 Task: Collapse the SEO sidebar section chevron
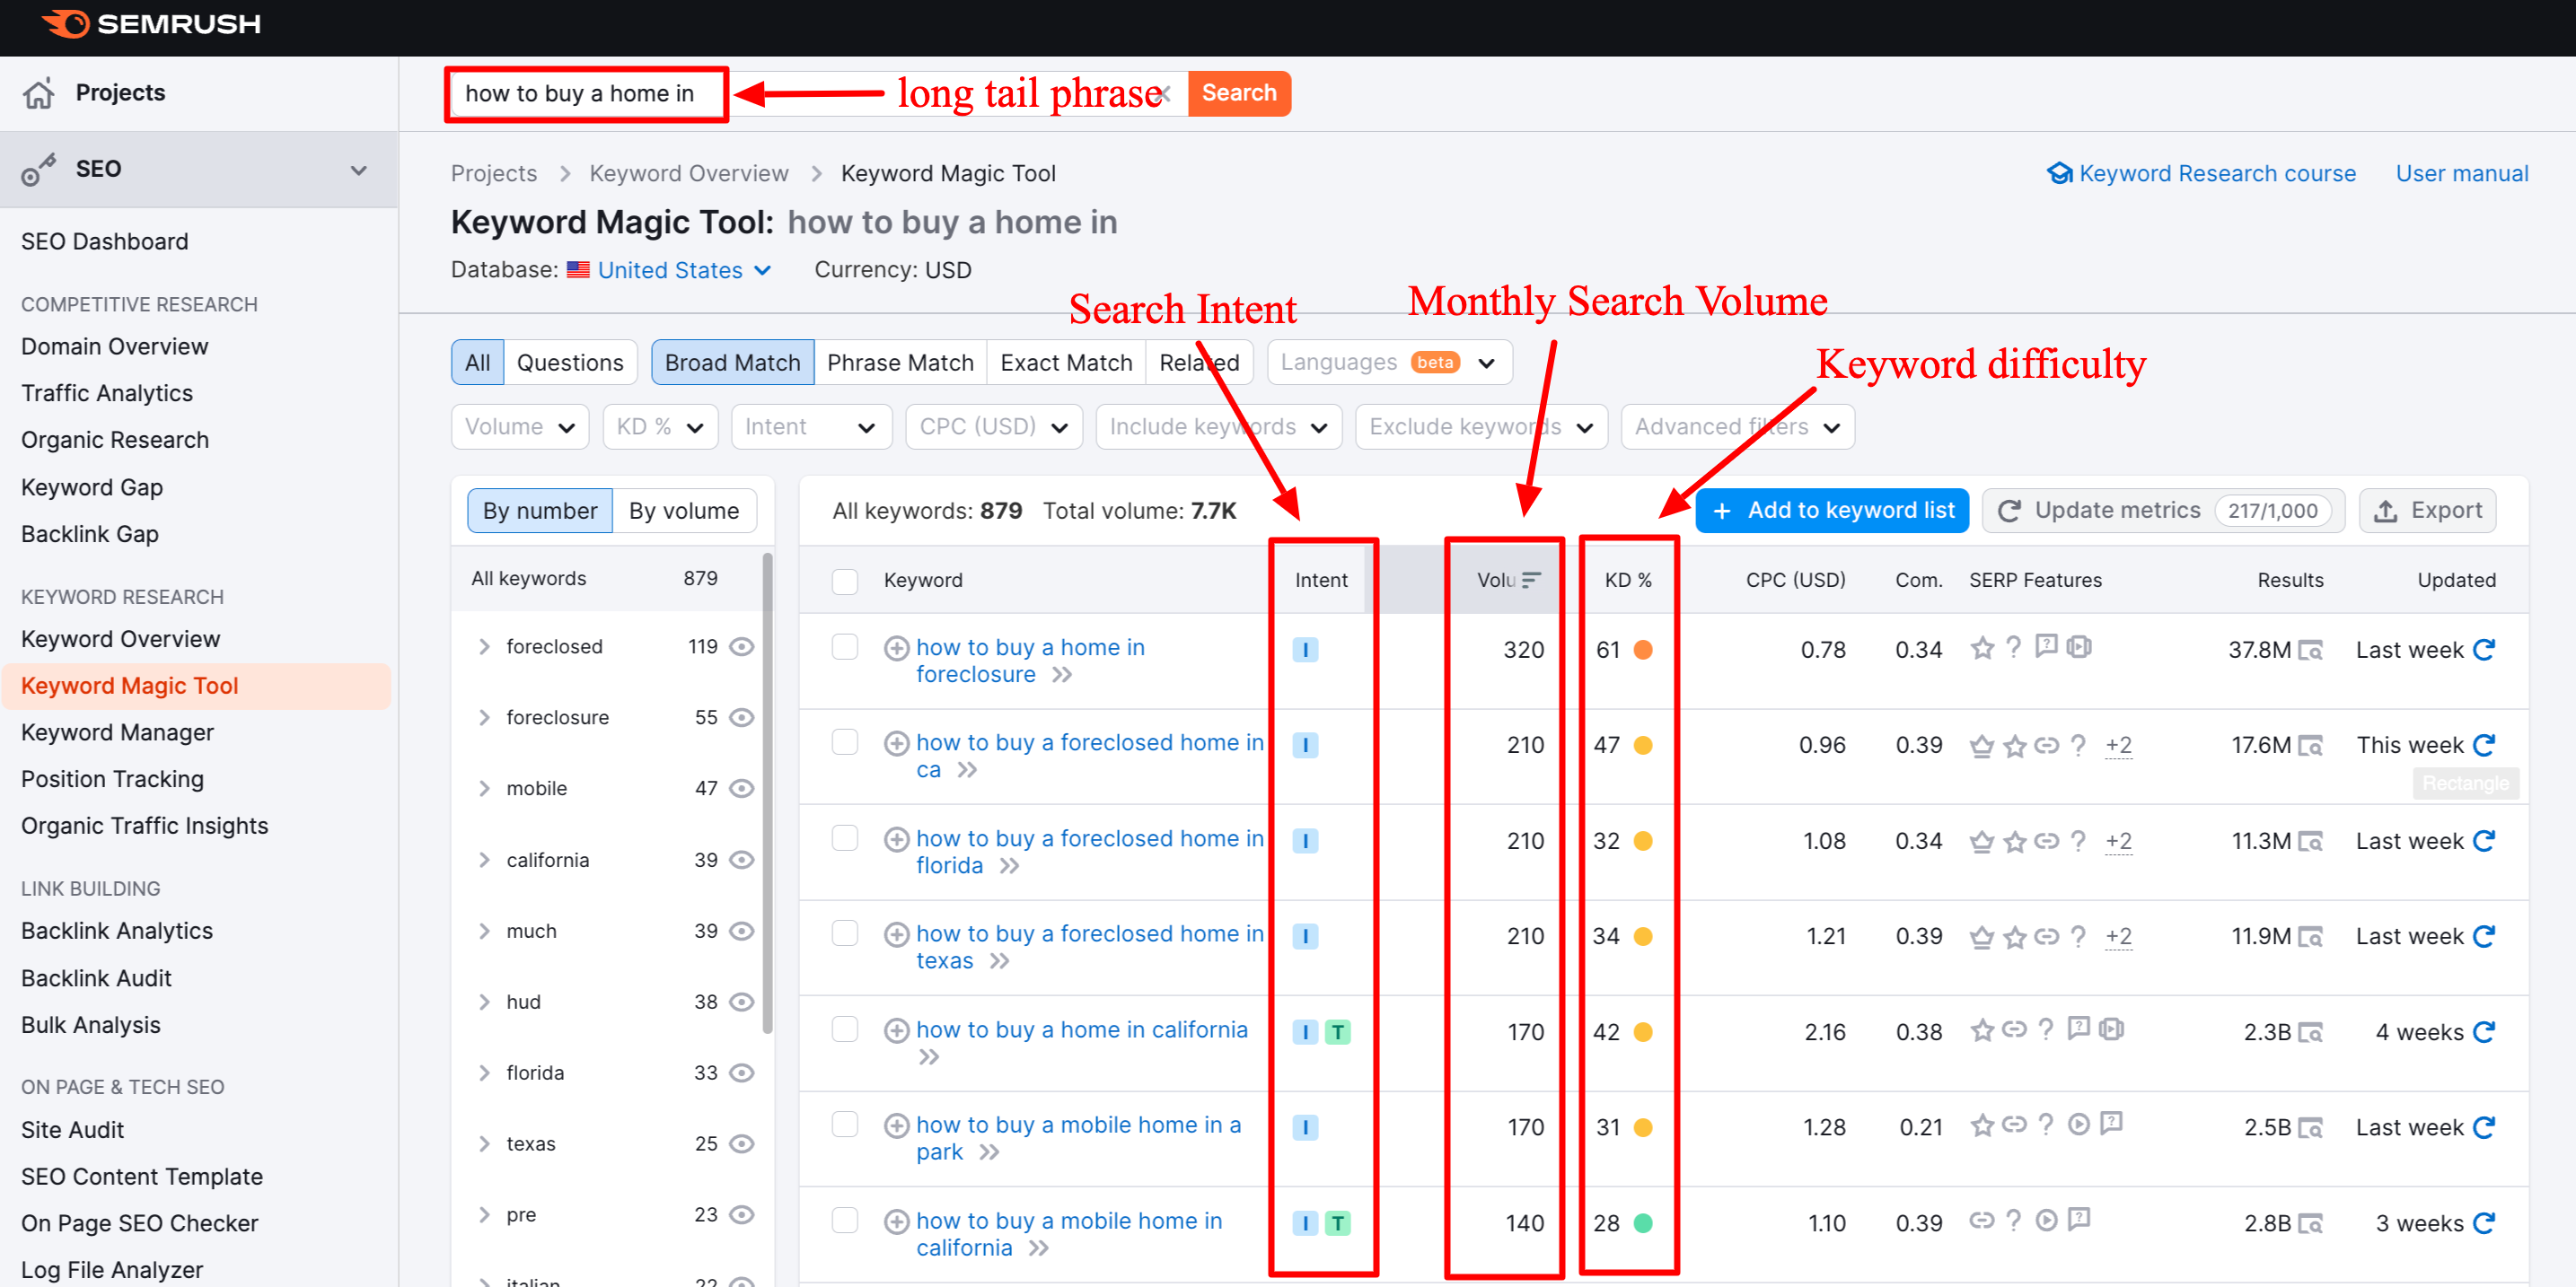(x=359, y=170)
